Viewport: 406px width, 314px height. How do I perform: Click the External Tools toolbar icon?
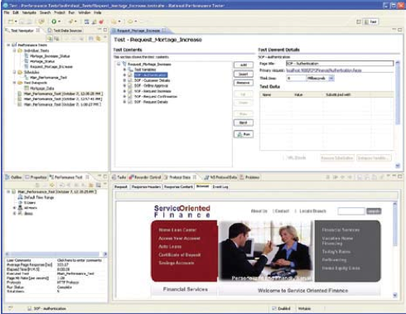tap(71, 22)
